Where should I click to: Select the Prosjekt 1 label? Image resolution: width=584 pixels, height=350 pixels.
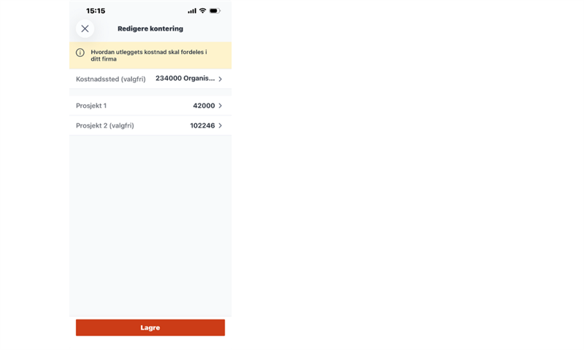pos(91,106)
